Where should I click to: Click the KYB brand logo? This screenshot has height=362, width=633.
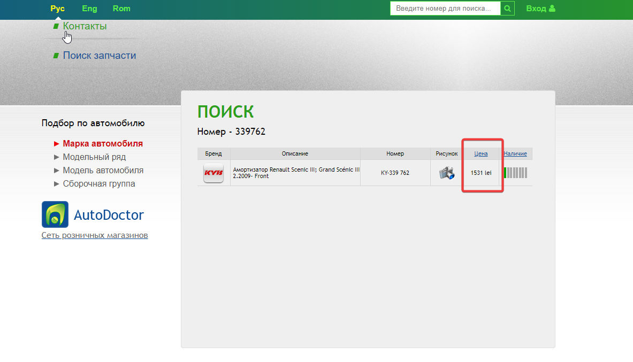coord(213,173)
